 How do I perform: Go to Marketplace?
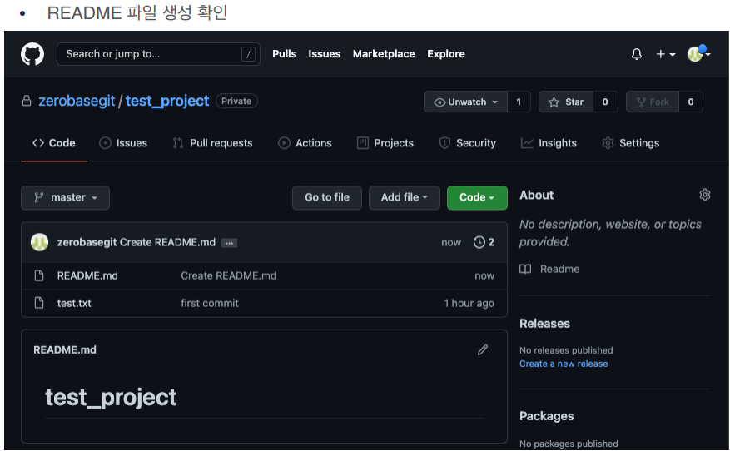pos(384,54)
